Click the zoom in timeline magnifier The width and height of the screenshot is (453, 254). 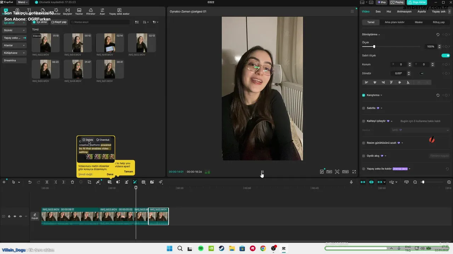click(449, 182)
